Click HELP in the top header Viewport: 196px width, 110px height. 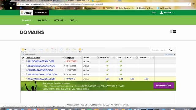(154, 13)
